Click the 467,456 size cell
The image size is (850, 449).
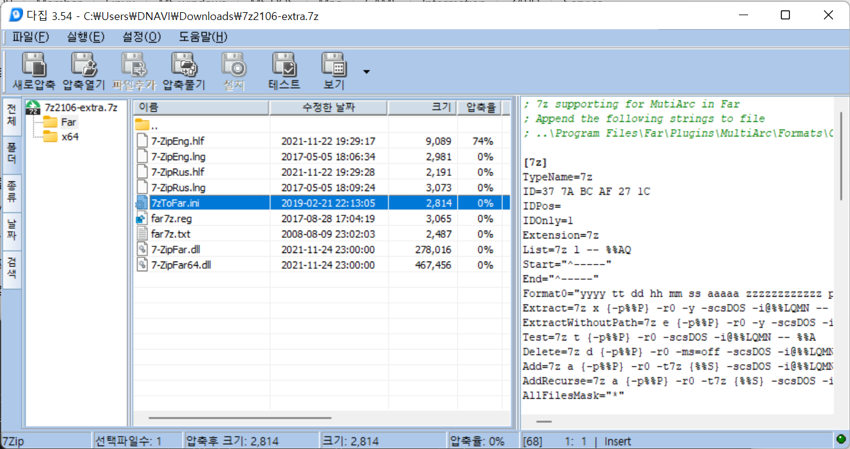click(433, 265)
